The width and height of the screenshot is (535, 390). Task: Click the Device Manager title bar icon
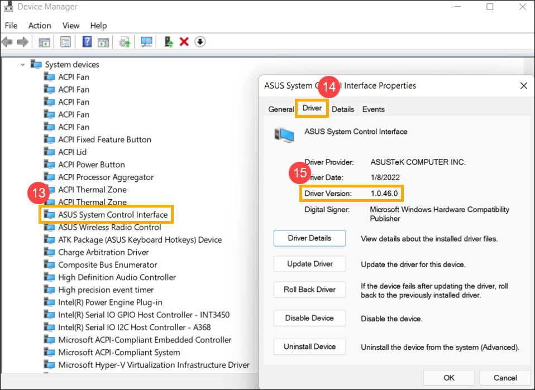tap(8, 6)
